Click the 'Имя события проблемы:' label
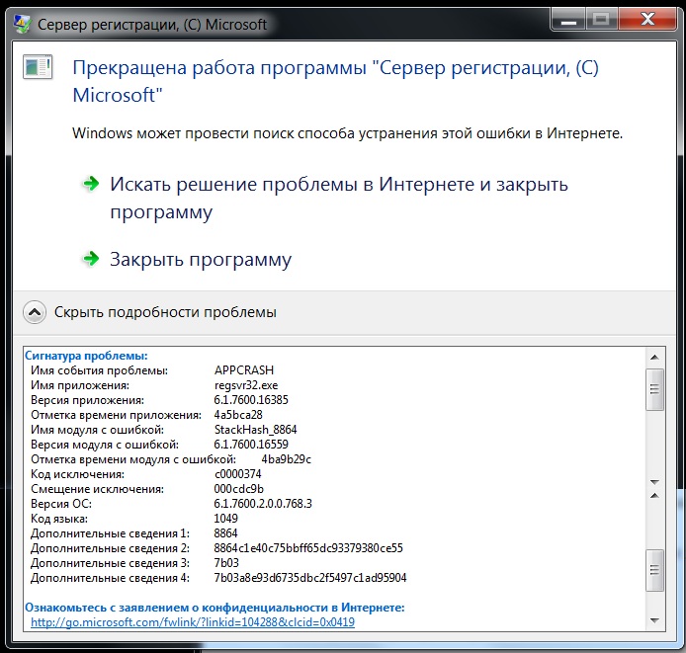The image size is (686, 653). coord(99,370)
